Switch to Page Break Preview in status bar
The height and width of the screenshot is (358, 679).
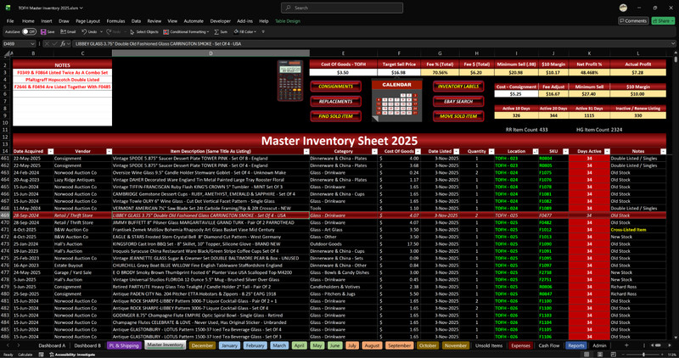(x=613, y=355)
